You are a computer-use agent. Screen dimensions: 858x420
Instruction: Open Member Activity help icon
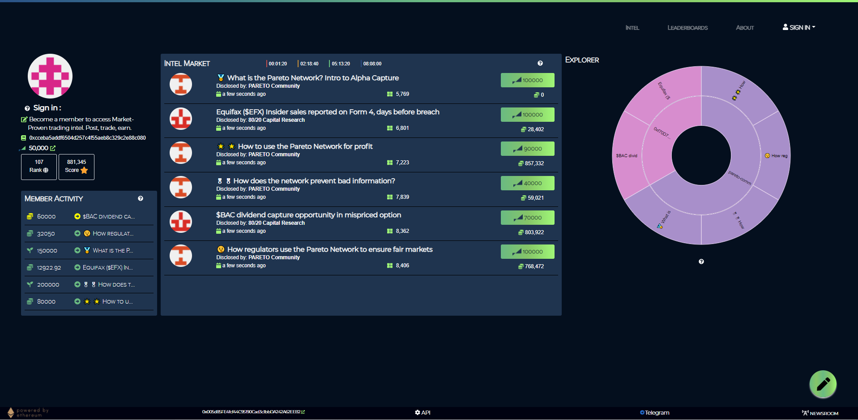141,198
